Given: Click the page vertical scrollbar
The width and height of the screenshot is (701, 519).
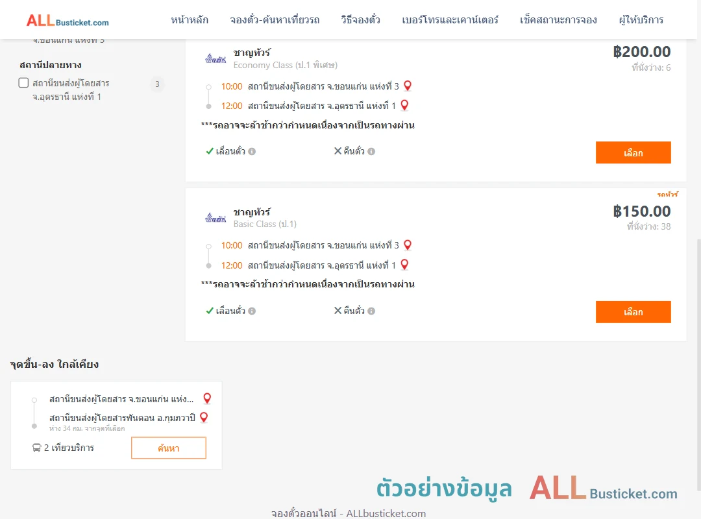Looking at the screenshot, I should pos(698,365).
